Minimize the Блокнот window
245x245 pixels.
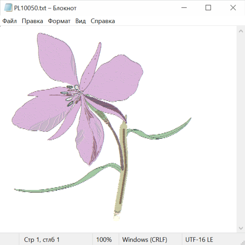(x=183, y=8)
